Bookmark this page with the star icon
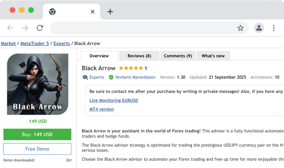Viewport: 284px width, 168px height. (240, 28)
